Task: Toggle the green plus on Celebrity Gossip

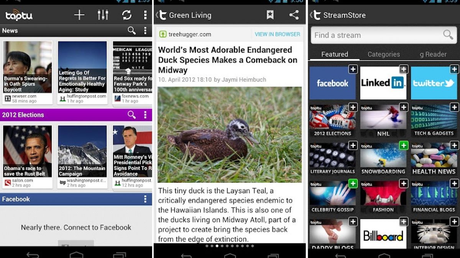Action: tap(353, 183)
